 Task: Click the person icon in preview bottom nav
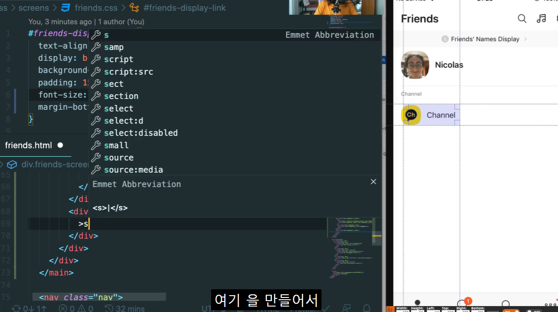click(417, 303)
